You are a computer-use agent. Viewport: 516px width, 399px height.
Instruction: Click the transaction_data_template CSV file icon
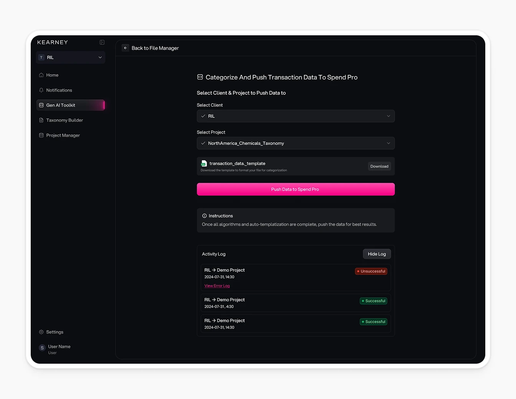(x=204, y=163)
